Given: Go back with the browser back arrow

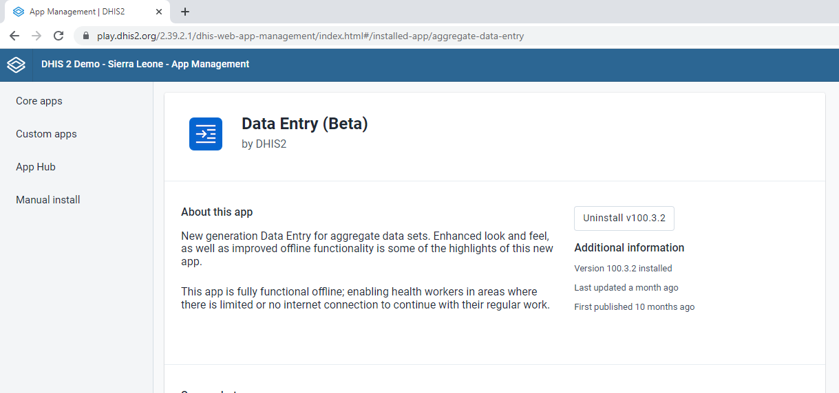Looking at the screenshot, I should [14, 36].
